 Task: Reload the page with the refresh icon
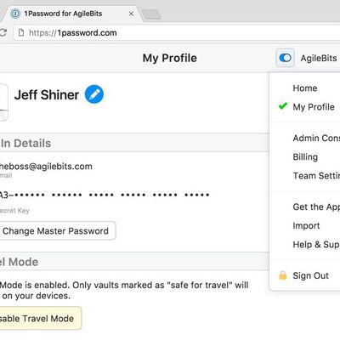pyautogui.click(x=3, y=32)
